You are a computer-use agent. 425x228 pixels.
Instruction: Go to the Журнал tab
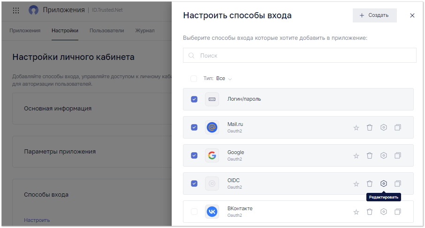click(145, 30)
